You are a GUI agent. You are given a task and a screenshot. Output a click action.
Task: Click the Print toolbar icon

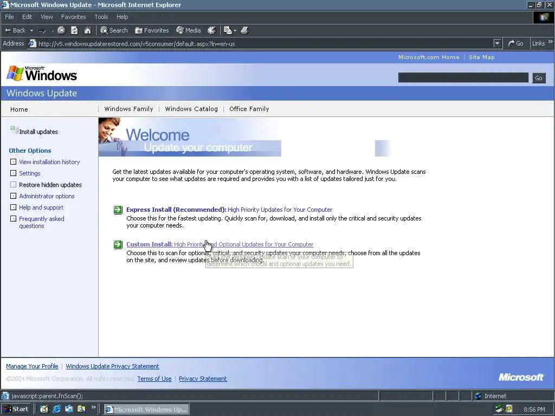245,30
